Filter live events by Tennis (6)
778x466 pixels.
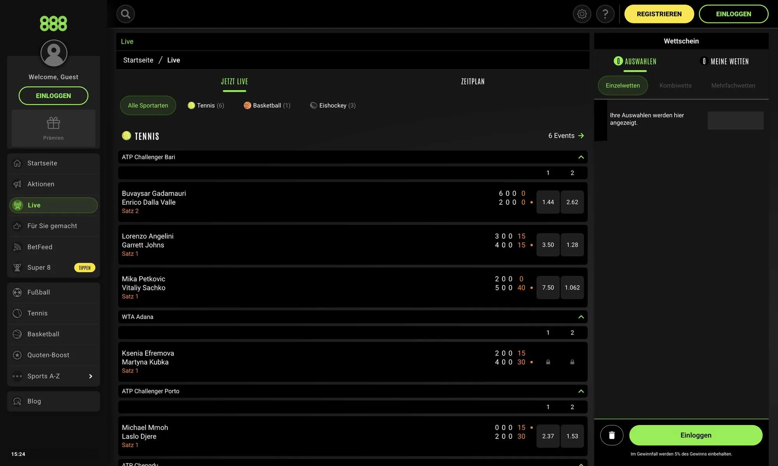(206, 106)
